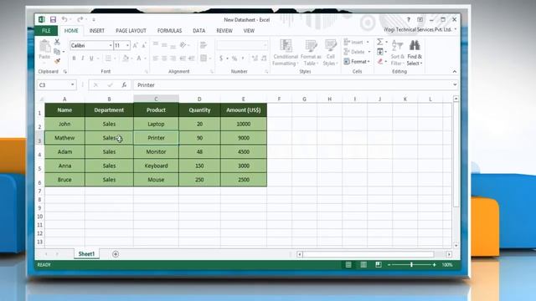
Task: Add a new sheet
Action: click(x=116, y=254)
